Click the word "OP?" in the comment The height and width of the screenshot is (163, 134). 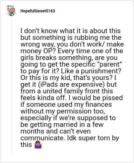pos(49,51)
